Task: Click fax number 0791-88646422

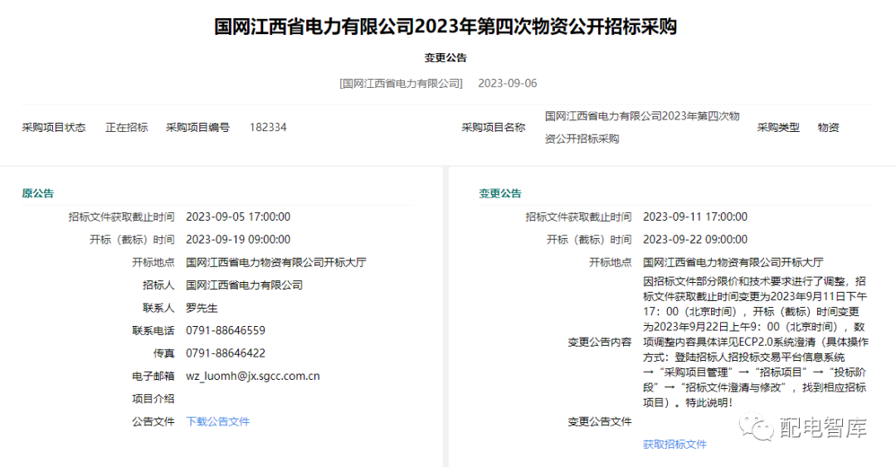Action: click(x=225, y=353)
